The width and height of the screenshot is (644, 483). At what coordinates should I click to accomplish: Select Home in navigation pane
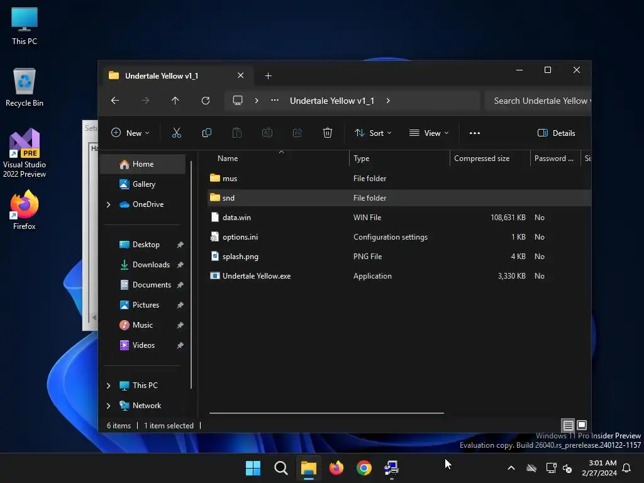(x=143, y=164)
